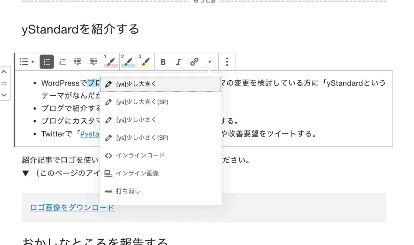Move the block up
Image resolution: width=414 pixels, height=245 pixels.
[x=4, y=72]
